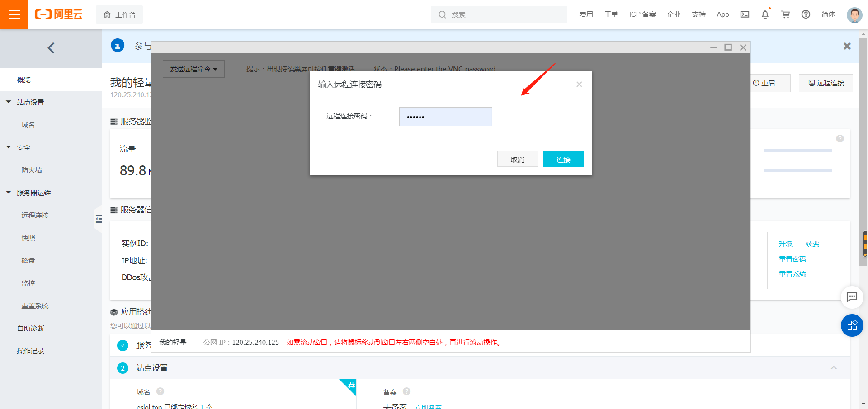Click the 远程连接 button at top right
The image size is (868, 409).
pyautogui.click(x=826, y=83)
